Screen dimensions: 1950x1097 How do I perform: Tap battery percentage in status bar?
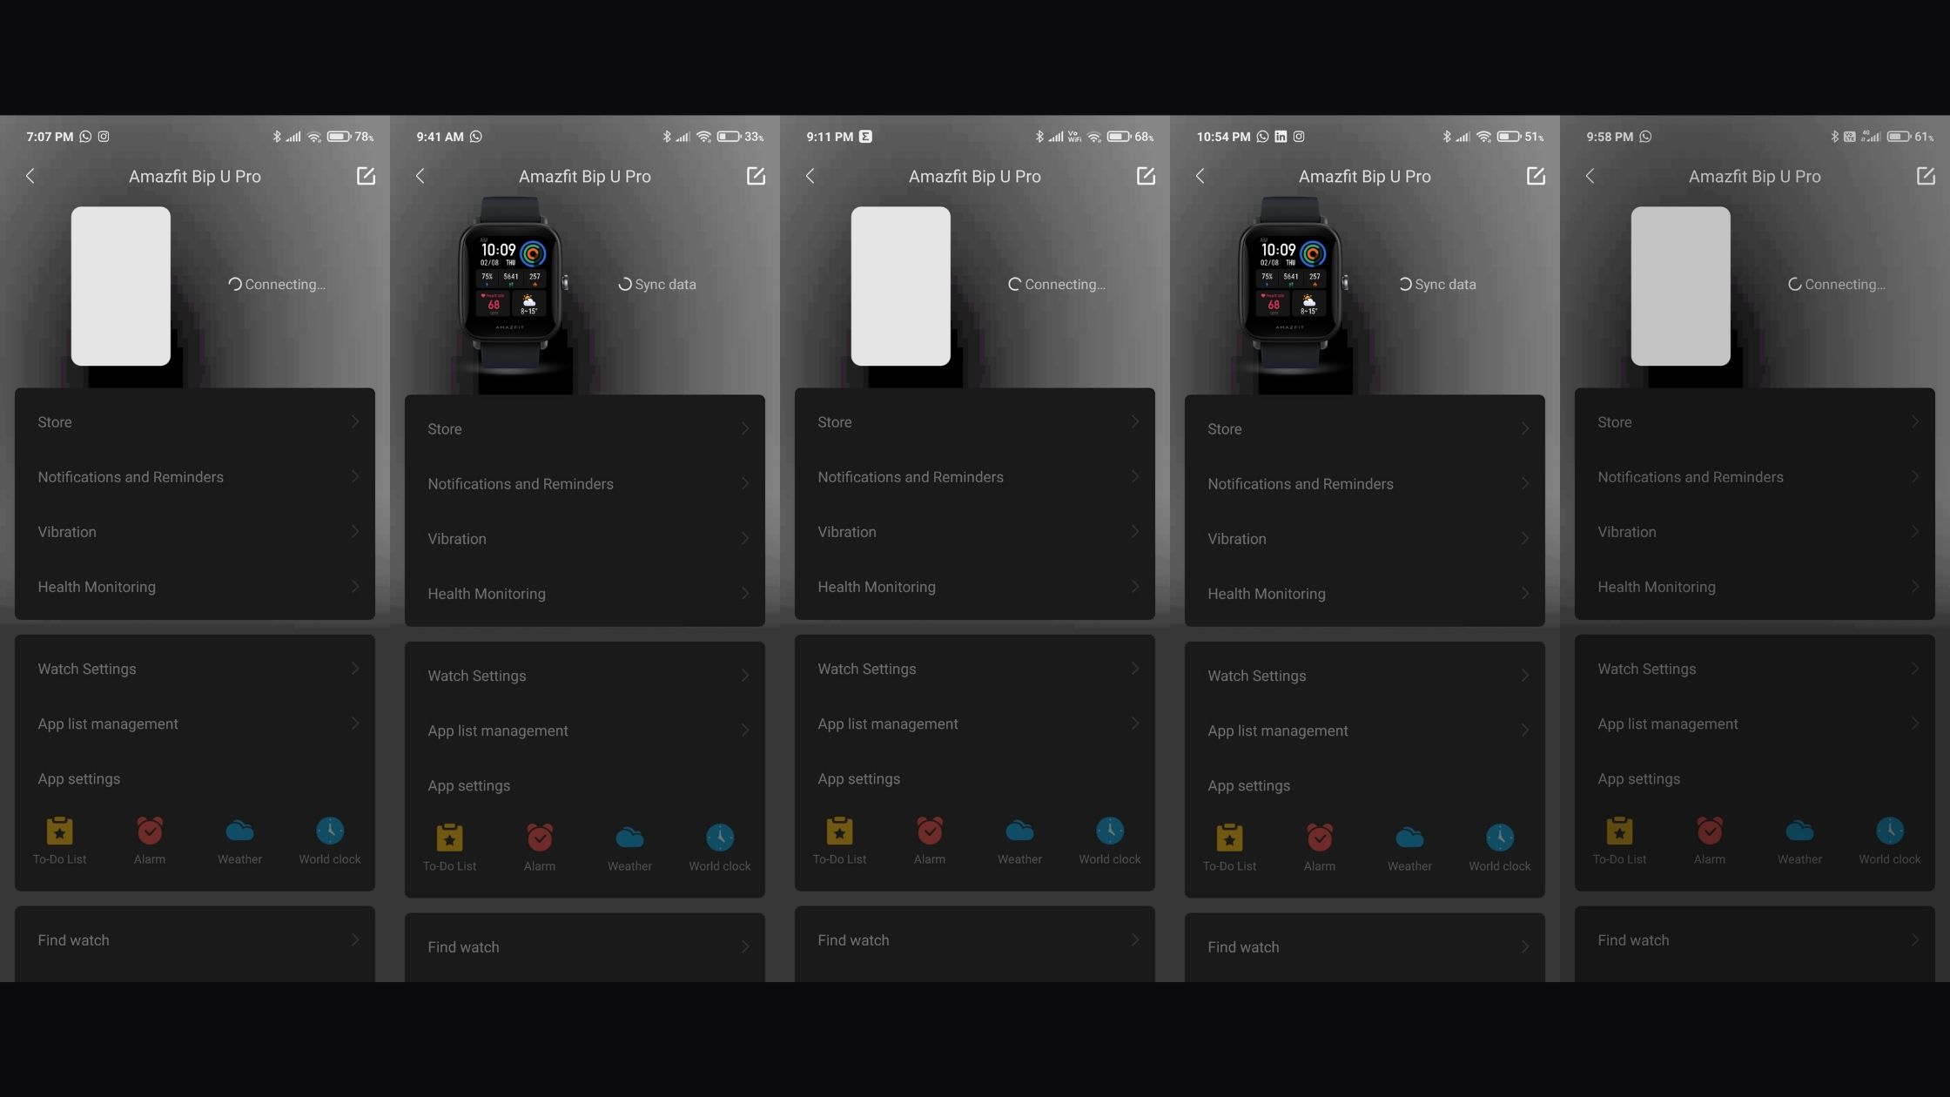pos(363,137)
